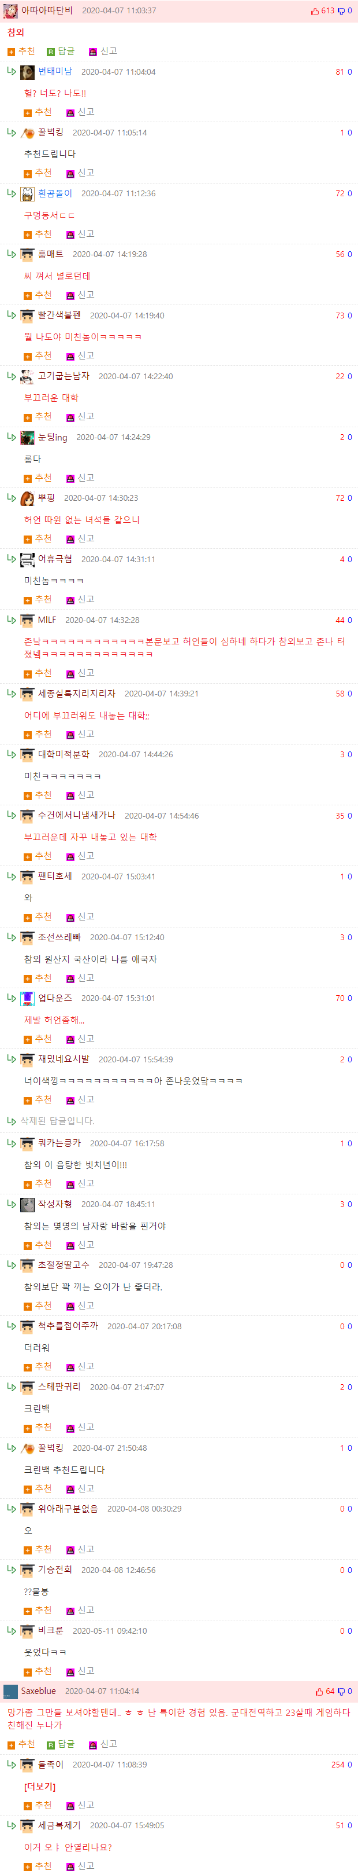Click thumbs-up icon on 아따아따단비's comment
The height and width of the screenshot is (1874, 358).
tap(315, 11)
